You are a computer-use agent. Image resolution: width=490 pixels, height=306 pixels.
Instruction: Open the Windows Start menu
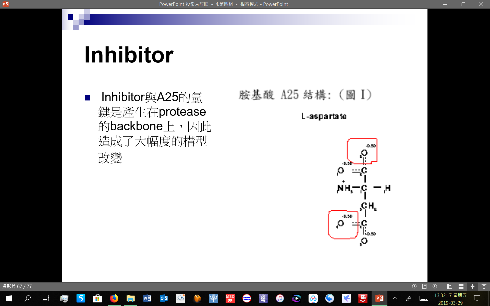9,298
